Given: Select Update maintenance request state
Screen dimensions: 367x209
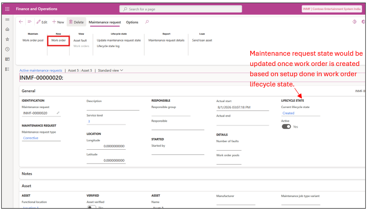Looking at the screenshot, I should tap(119, 40).
